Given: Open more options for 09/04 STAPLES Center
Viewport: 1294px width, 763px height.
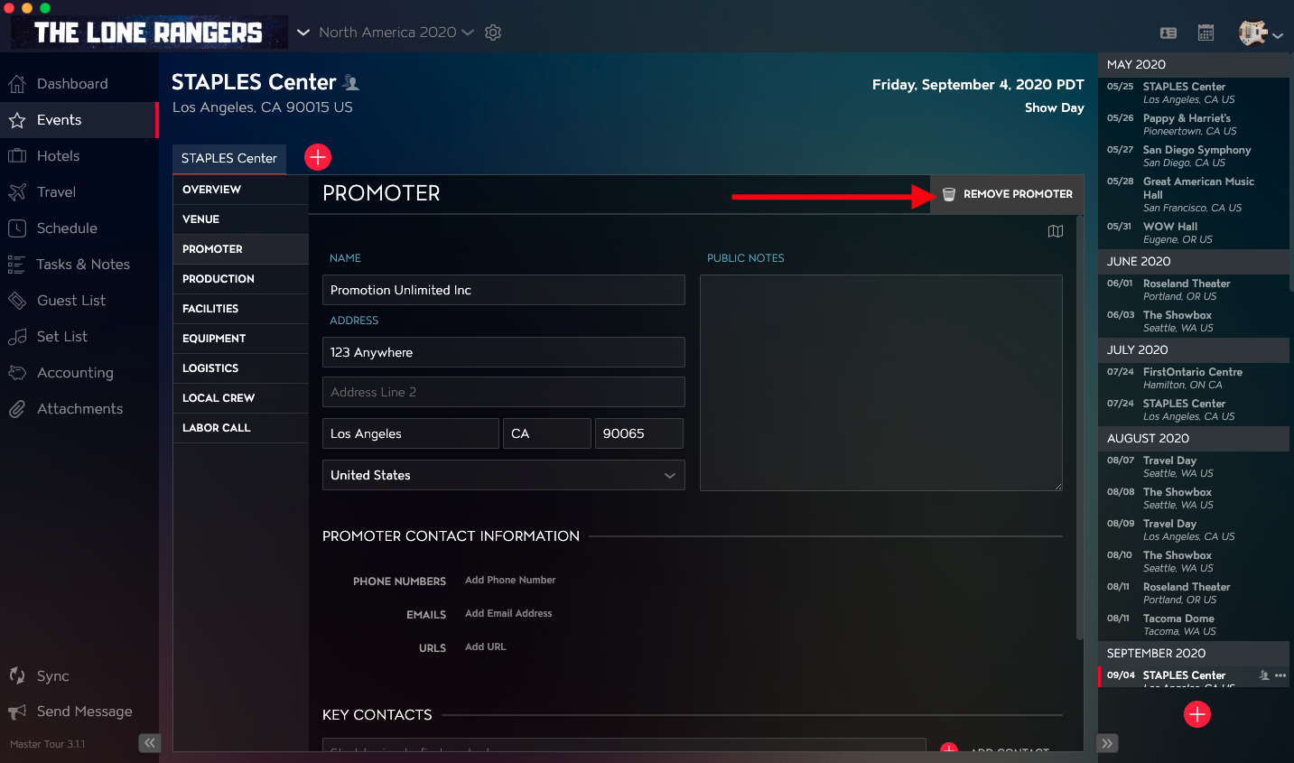Looking at the screenshot, I should (1280, 675).
